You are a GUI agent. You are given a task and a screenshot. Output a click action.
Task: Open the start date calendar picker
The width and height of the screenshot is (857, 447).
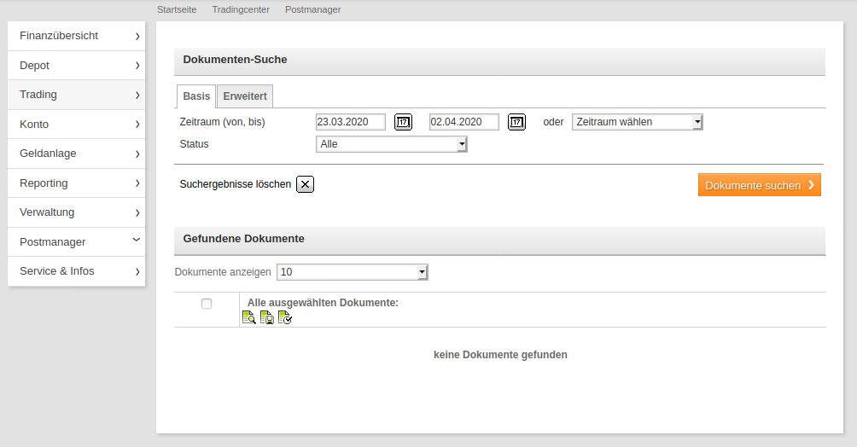403,122
